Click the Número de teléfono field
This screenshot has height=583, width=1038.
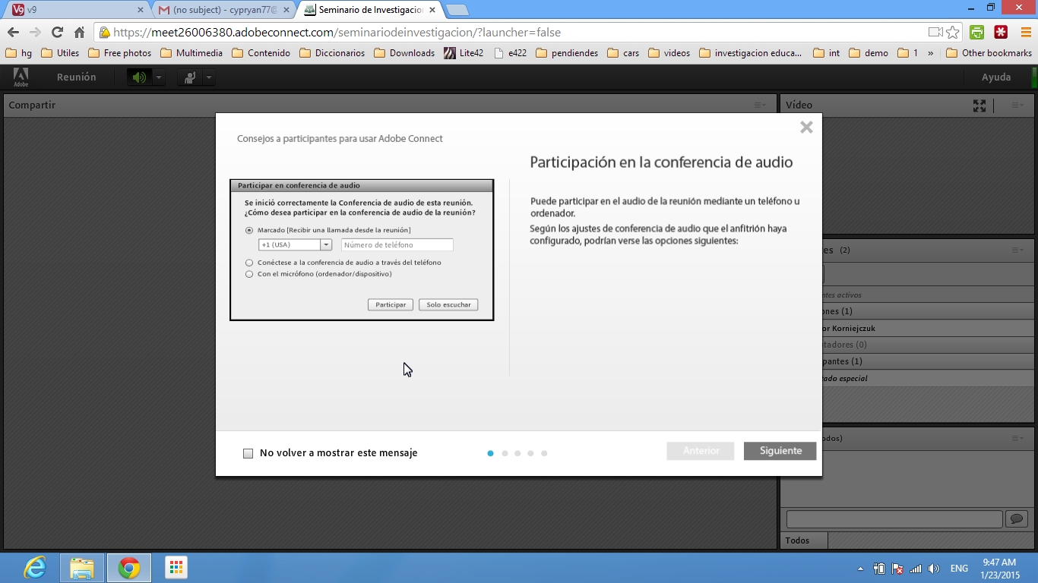(x=397, y=244)
